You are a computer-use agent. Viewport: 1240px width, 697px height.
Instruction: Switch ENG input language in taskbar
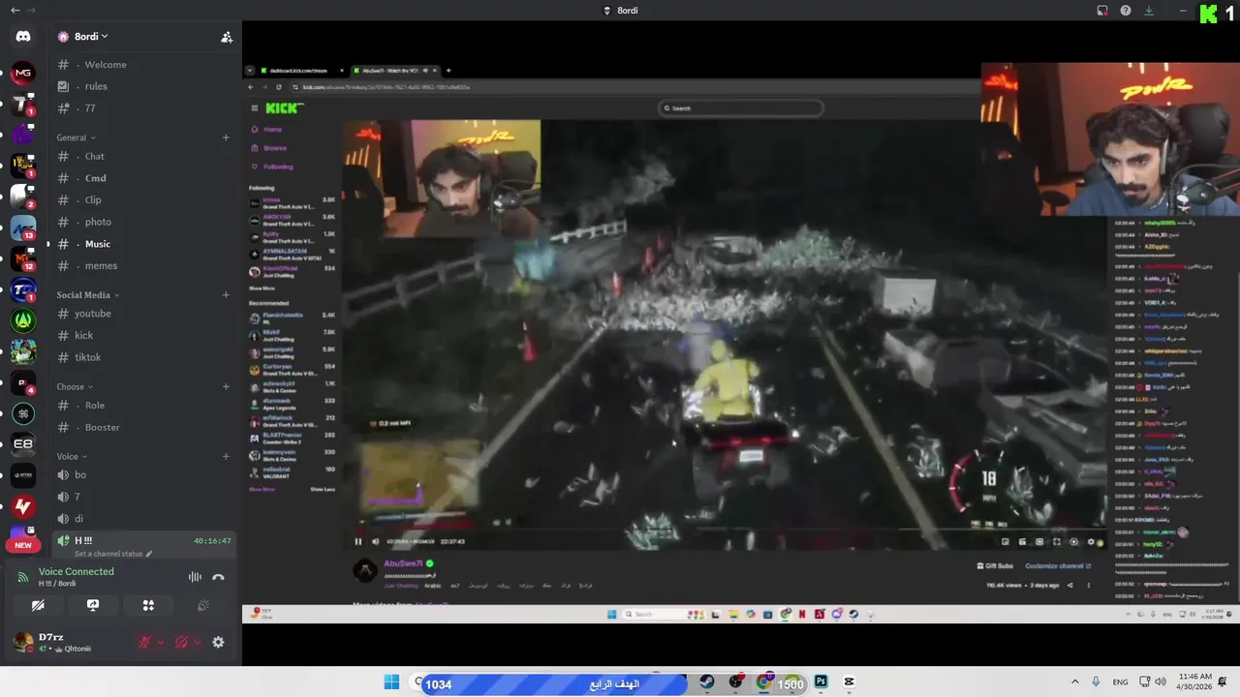1120,682
